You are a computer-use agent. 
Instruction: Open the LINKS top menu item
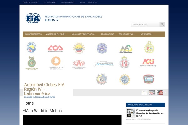82,2
